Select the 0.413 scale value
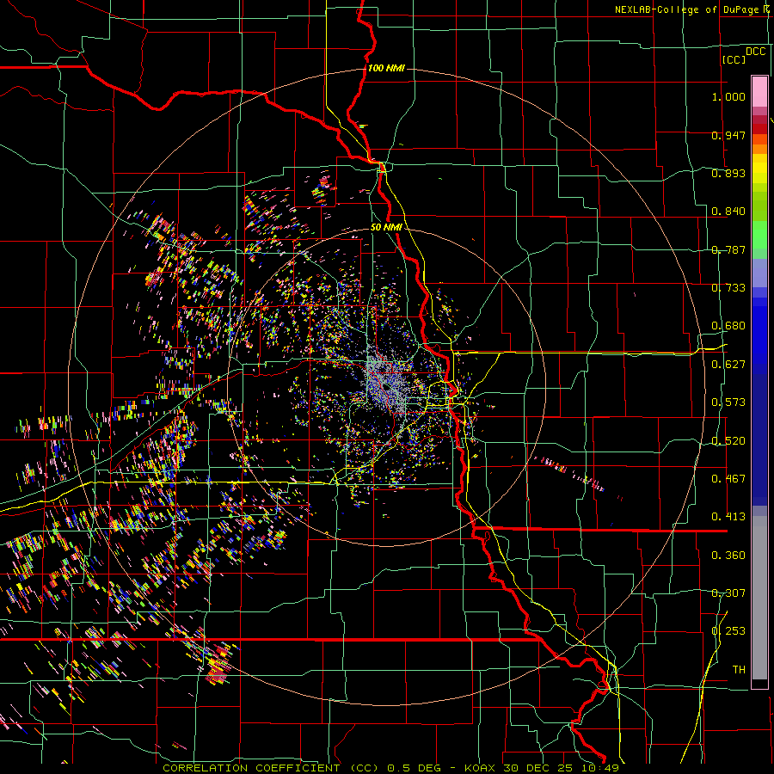 [x=728, y=517]
